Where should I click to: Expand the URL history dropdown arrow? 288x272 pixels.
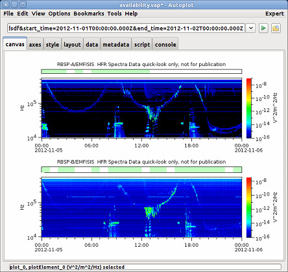(251, 28)
